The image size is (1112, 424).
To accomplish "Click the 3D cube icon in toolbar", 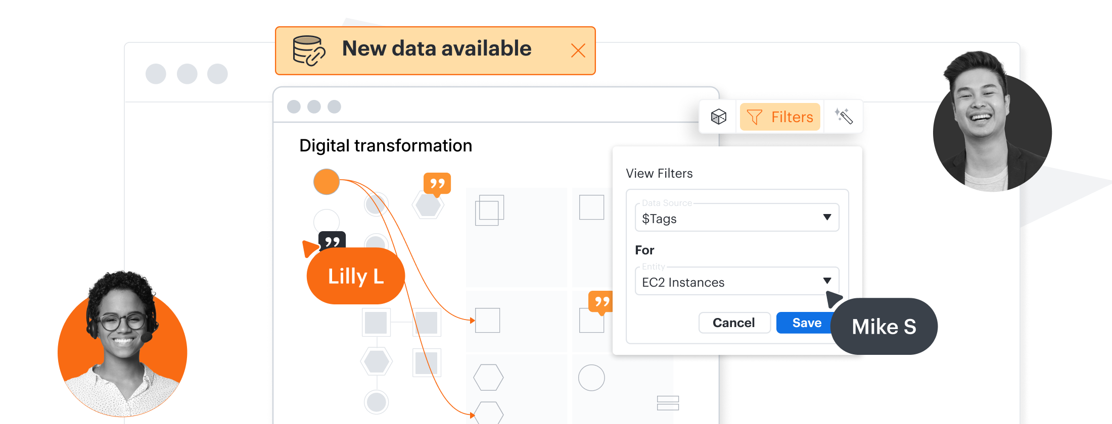I will (718, 117).
